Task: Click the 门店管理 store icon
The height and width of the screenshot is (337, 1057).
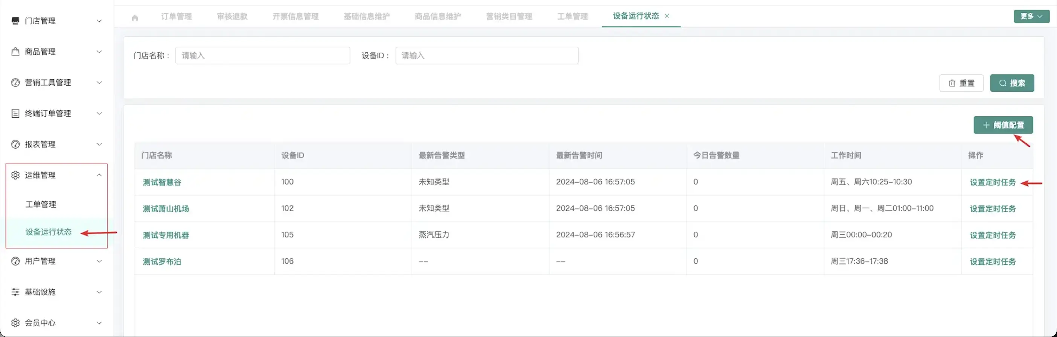Action: [15, 21]
